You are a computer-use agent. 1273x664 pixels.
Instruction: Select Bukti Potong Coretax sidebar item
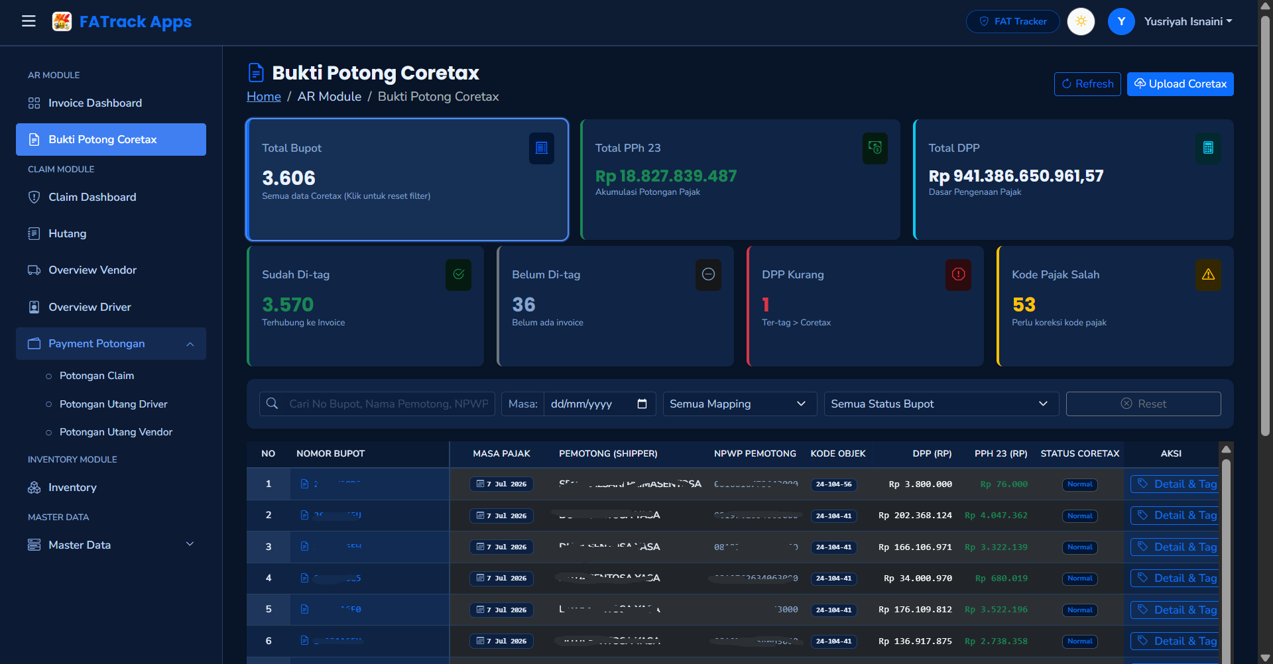[x=111, y=139]
